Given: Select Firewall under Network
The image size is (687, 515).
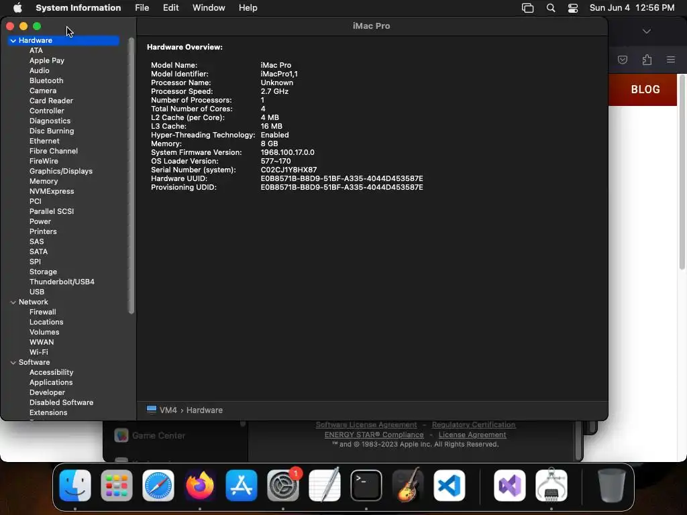Looking at the screenshot, I should point(42,312).
